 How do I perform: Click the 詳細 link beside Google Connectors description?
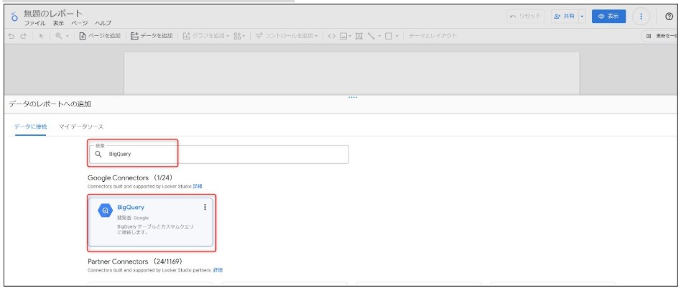point(198,186)
